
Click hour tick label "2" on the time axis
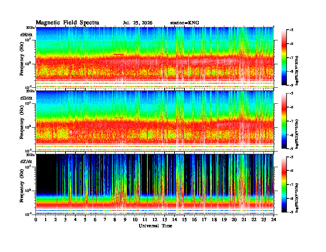coord(56,220)
